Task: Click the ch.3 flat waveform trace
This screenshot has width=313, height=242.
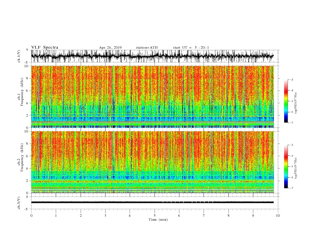Action: [x=153, y=202]
